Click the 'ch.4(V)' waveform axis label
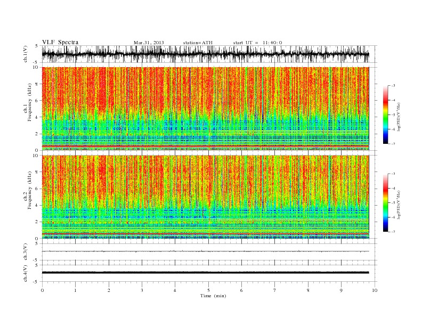The image size is (422, 326). [x=26, y=273]
